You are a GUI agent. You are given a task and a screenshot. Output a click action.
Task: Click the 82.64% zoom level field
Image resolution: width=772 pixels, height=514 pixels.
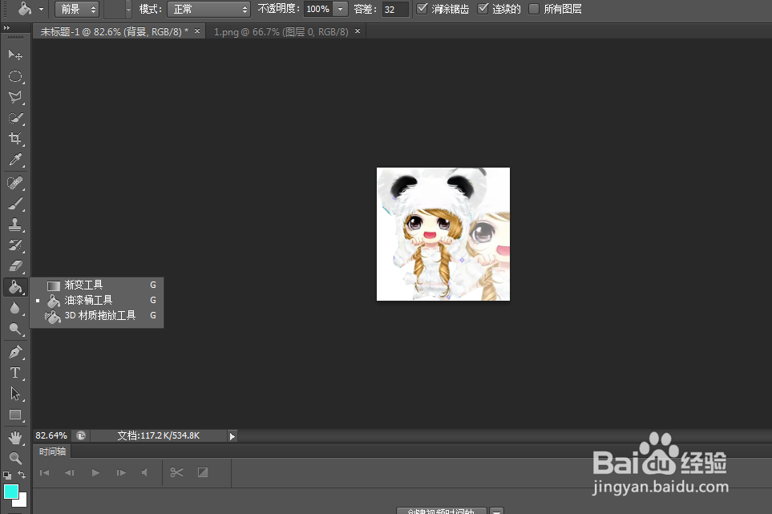51,435
